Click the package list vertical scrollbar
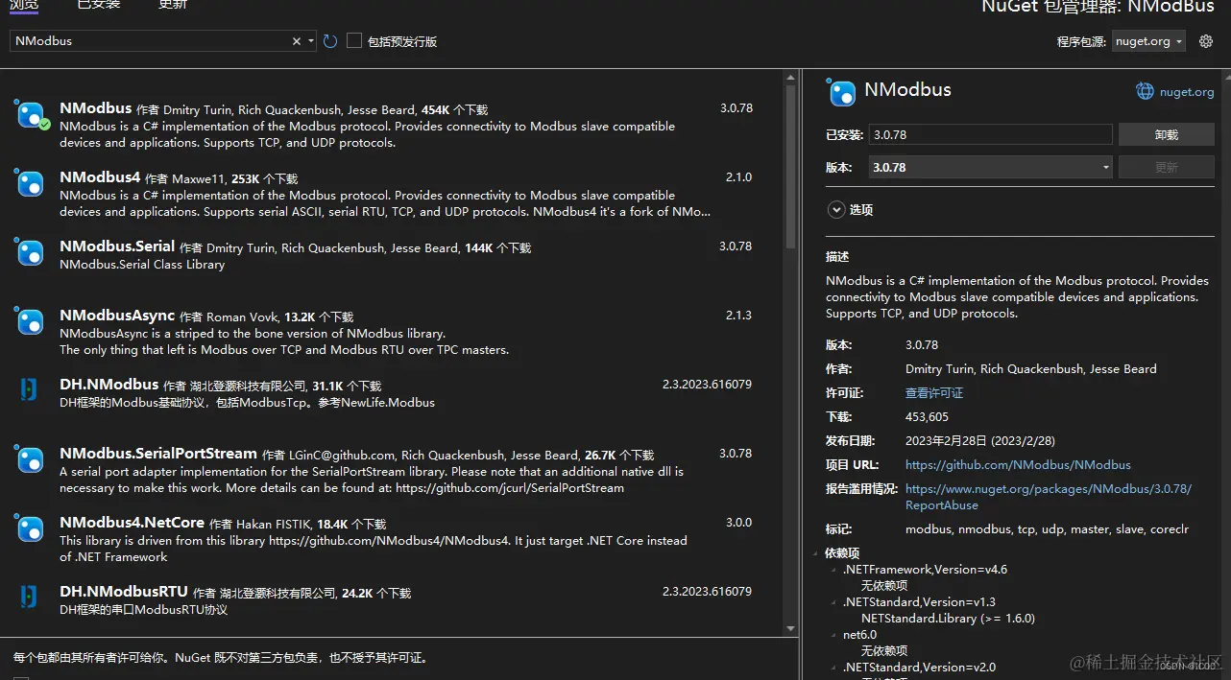This screenshot has height=680, width=1231. 791,168
